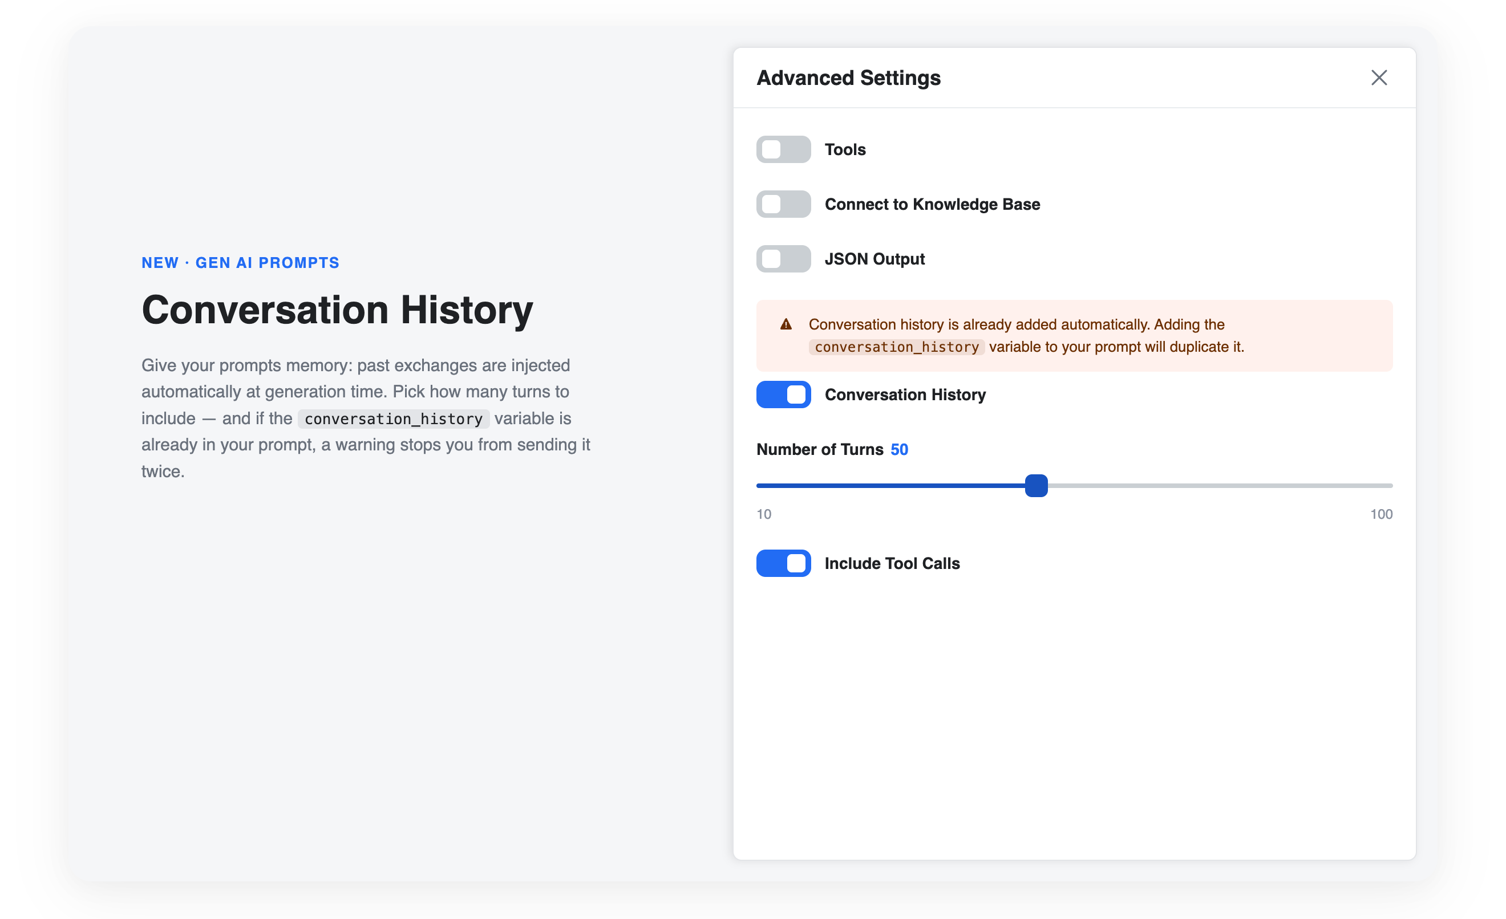This screenshot has width=1506, height=919.
Task: Turn on Connect to Knowledge Base
Action: (783, 204)
